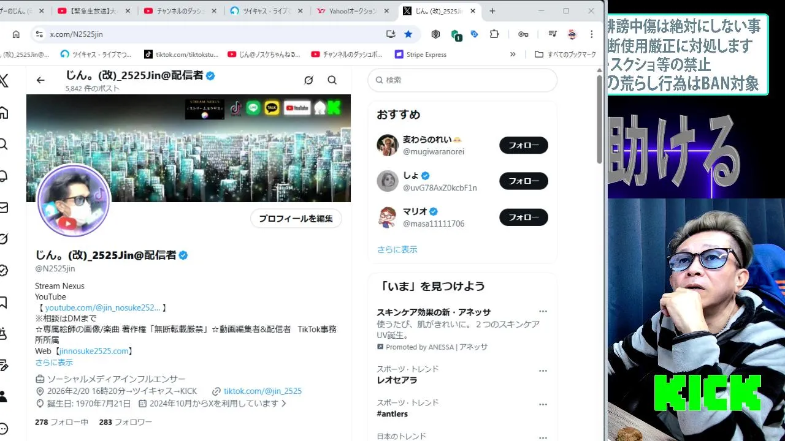Image resolution: width=785 pixels, height=441 pixels.
Task: Open じん@ノスケちゃんねる bookmark
Action: click(x=264, y=55)
